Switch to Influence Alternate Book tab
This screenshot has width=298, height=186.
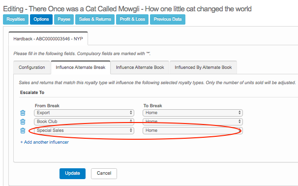(x=140, y=67)
